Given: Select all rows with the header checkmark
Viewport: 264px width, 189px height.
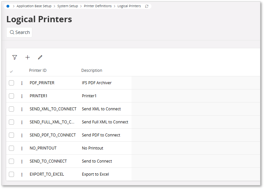Looking at the screenshot, I should click(11, 71).
